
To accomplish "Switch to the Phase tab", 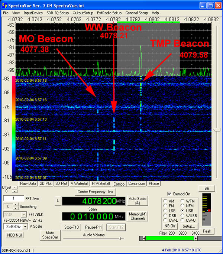I will 154,183.
